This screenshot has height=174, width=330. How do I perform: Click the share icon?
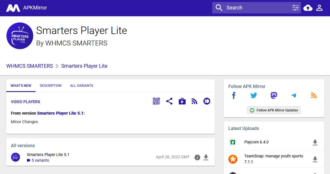pos(169,101)
